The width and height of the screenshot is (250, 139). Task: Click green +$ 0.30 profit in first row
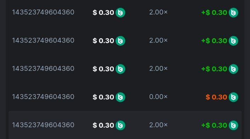214,13
